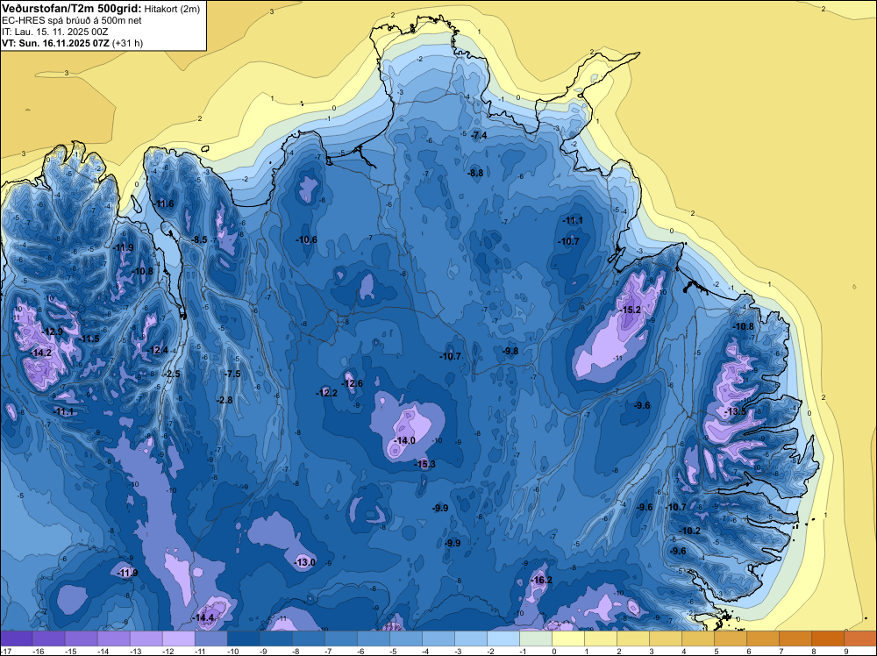Screen dimensions: 877x656
Task: Click the VT: Sun. 16.11.2025 07Z line
Action: (x=72, y=43)
